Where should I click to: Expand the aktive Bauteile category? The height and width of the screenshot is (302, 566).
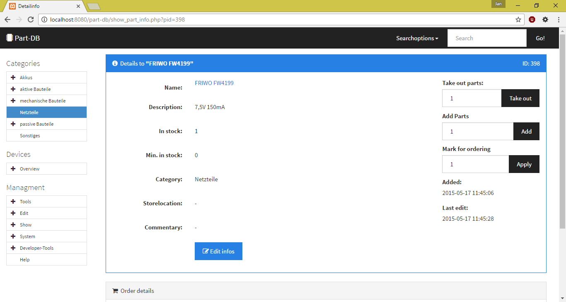(x=13, y=89)
